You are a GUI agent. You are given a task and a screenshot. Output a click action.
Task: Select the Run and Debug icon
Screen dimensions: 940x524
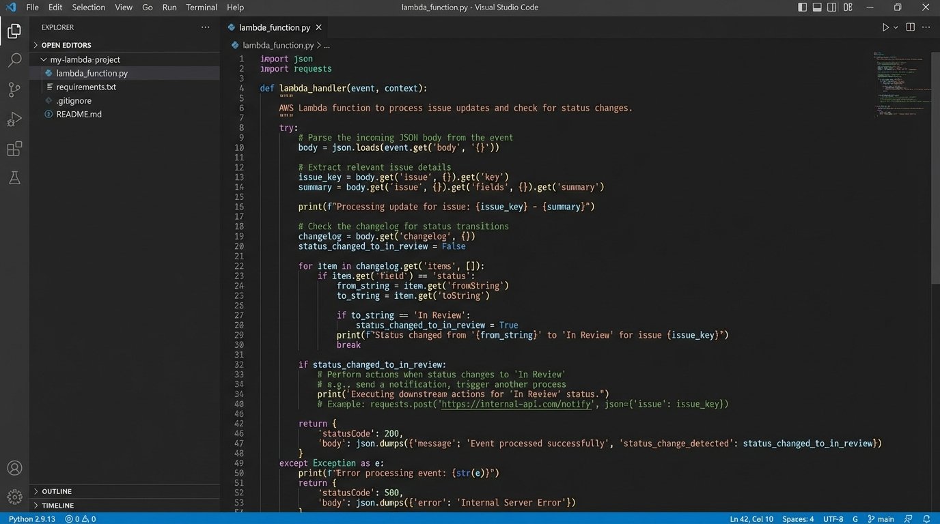[14, 119]
